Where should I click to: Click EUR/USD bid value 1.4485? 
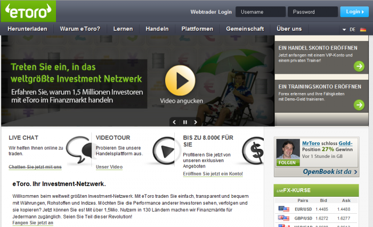(322, 209)
